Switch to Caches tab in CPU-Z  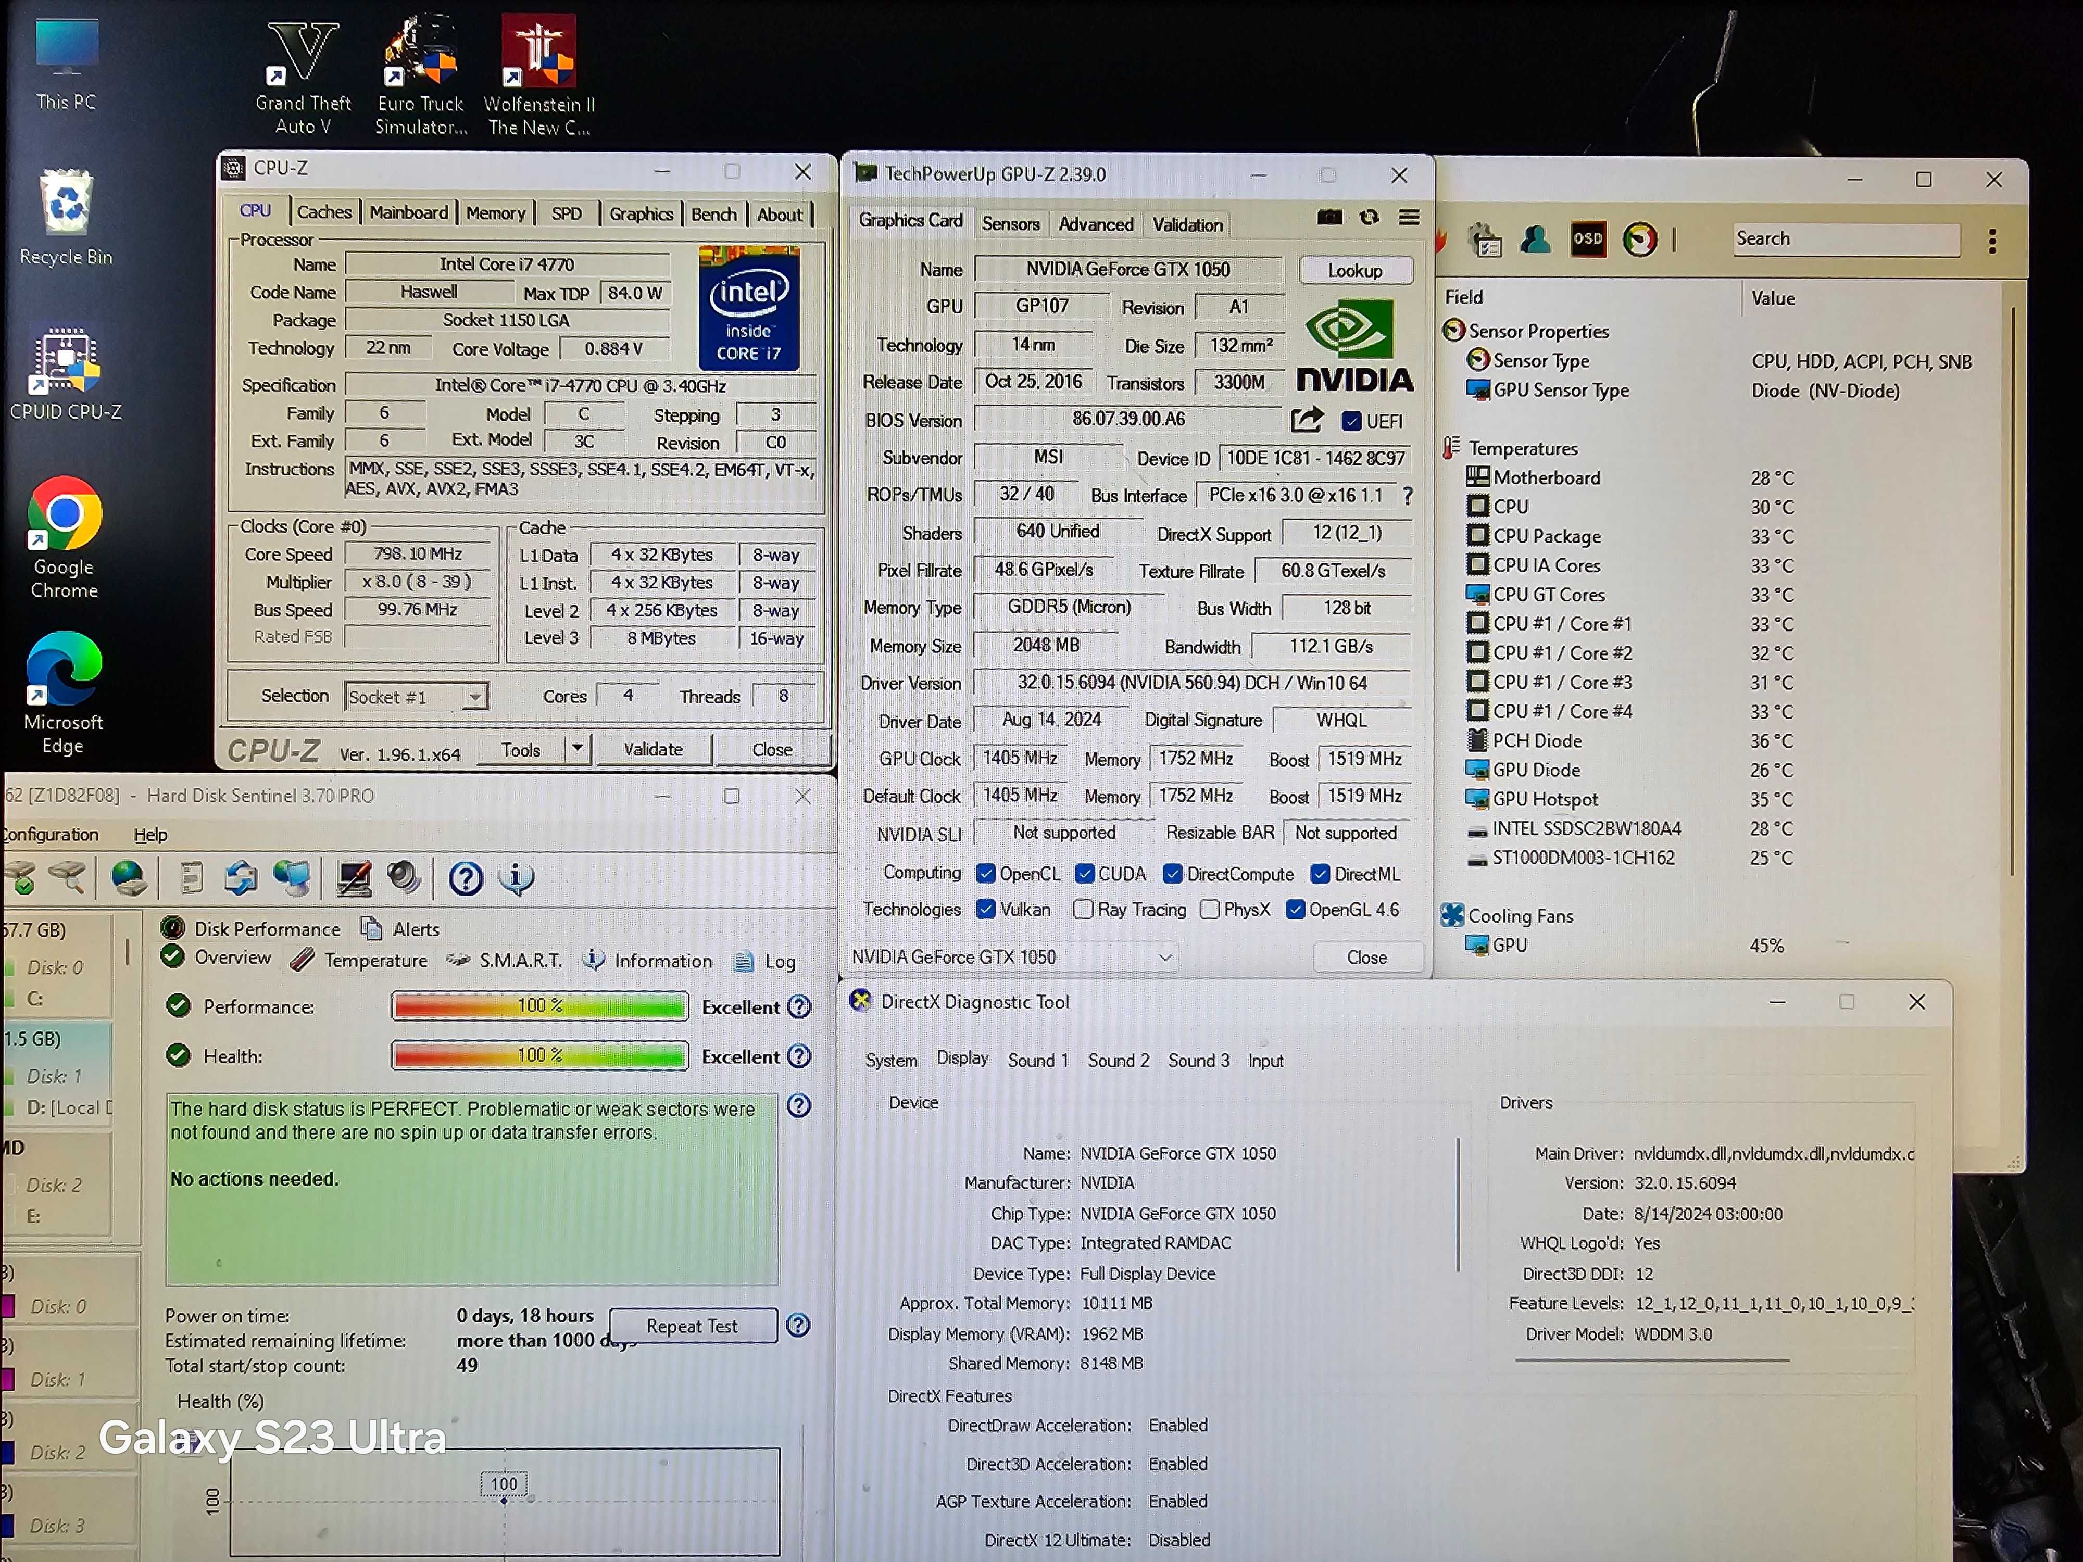(324, 213)
